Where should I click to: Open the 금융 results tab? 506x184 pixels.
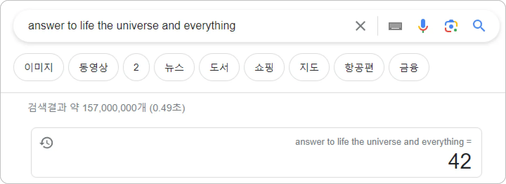coord(409,67)
